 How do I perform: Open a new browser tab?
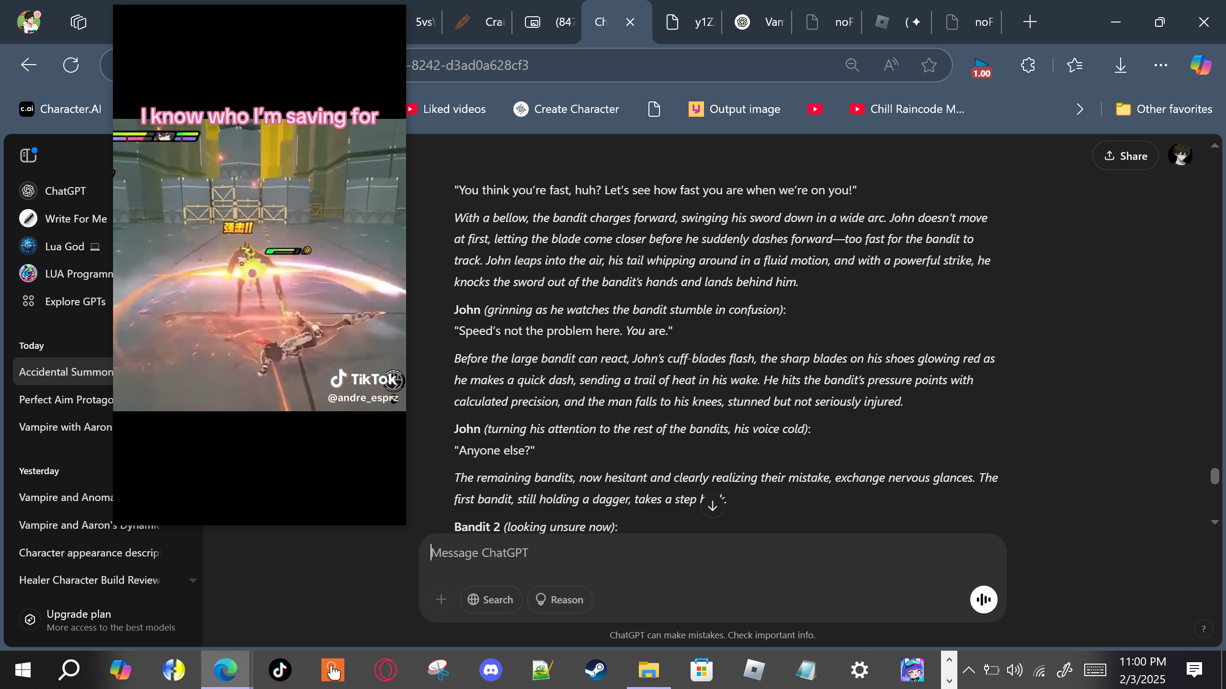(1030, 22)
